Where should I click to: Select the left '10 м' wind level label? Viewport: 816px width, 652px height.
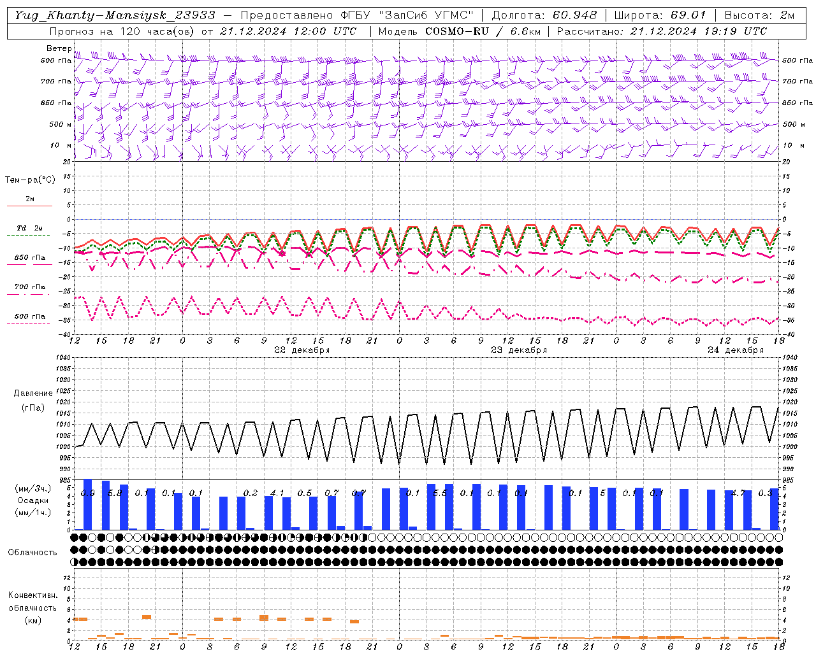coord(61,146)
